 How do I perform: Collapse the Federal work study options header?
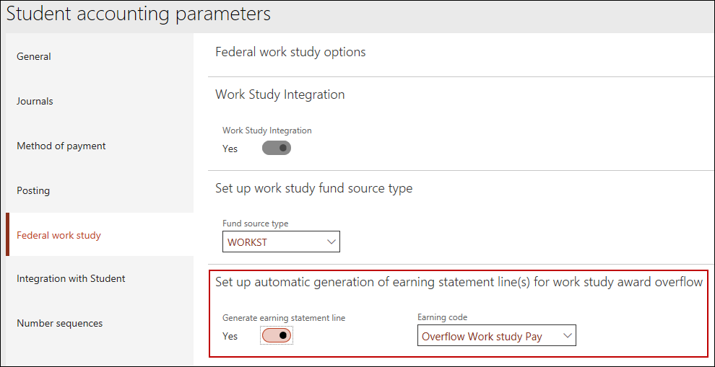tap(290, 52)
